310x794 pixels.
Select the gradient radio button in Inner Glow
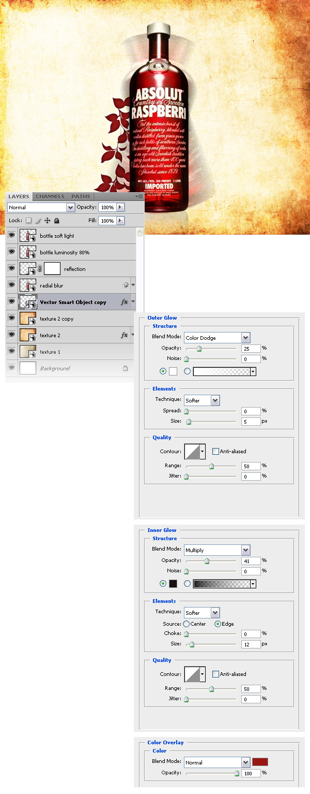click(x=187, y=583)
